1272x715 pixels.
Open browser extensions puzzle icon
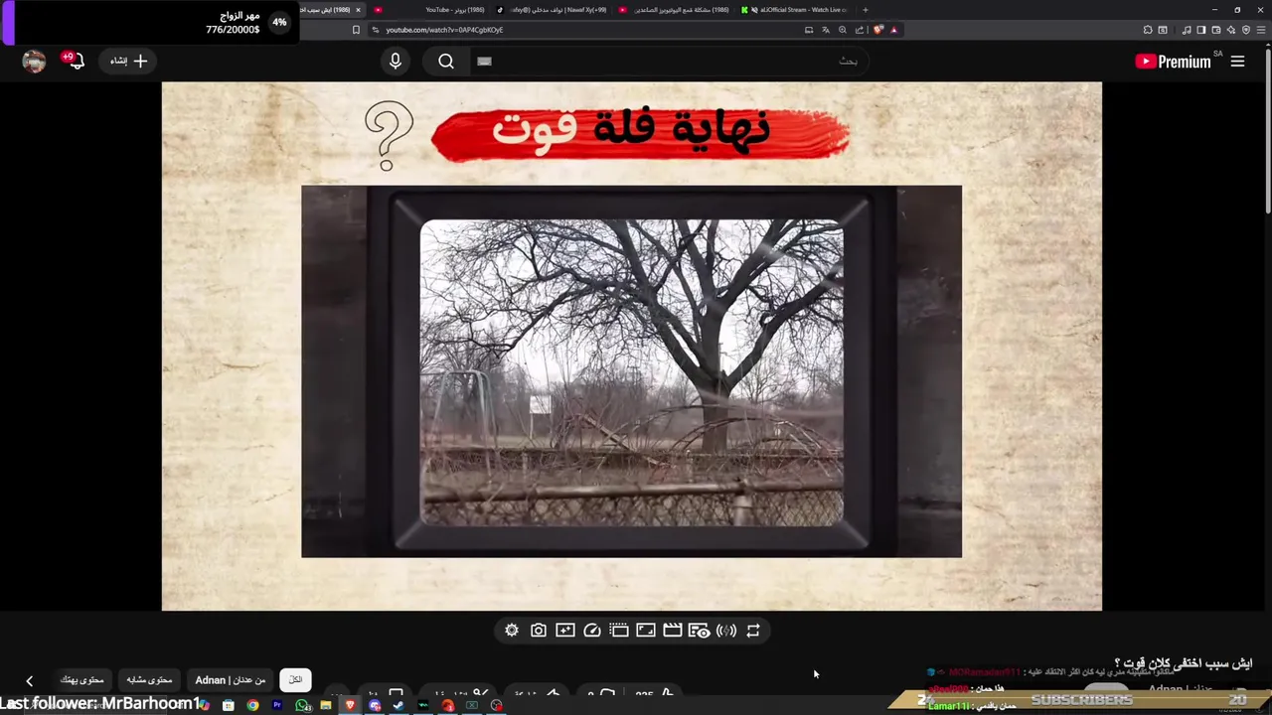pyautogui.click(x=1148, y=30)
